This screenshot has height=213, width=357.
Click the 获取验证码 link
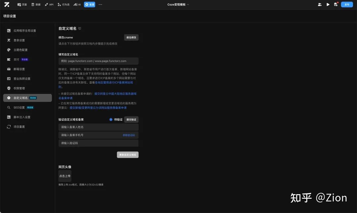[129, 135]
